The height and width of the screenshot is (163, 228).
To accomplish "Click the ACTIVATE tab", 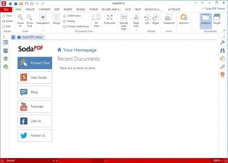I will [x=174, y=9].
